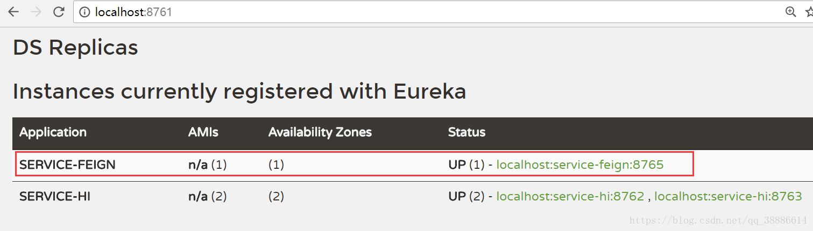Click the Application column header

click(x=53, y=132)
